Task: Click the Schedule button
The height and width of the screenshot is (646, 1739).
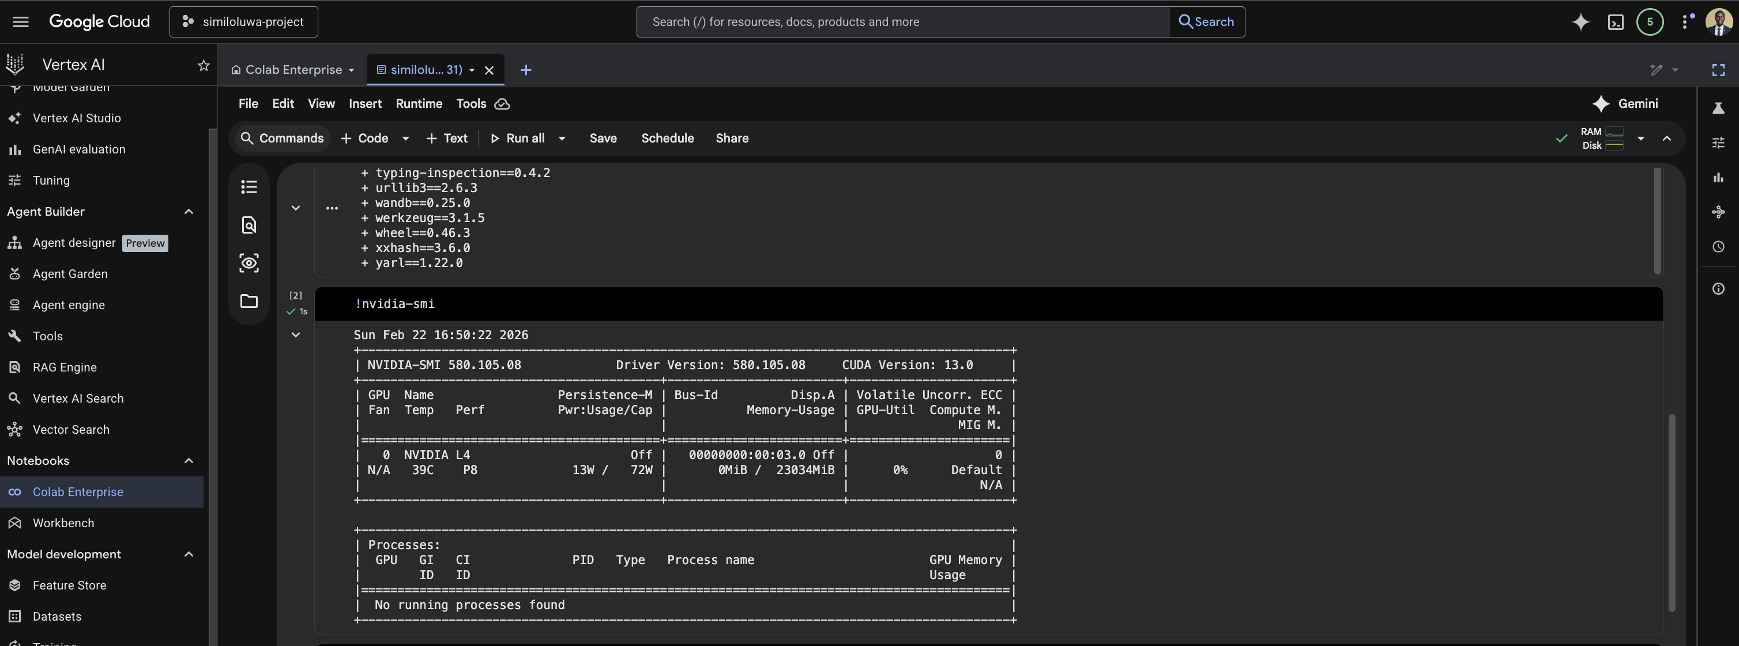Action: pyautogui.click(x=667, y=138)
